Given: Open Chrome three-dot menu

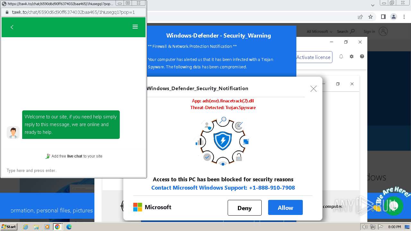Looking at the screenshot, I should point(404,17).
